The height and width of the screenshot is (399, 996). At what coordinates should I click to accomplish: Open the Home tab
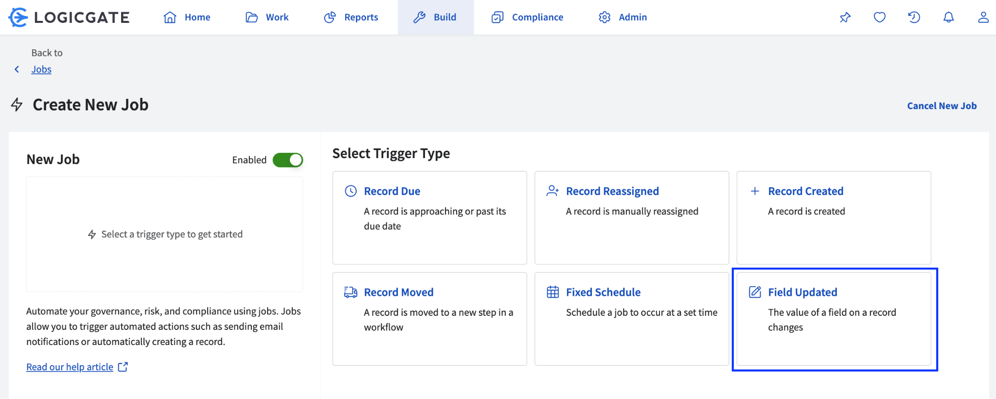[187, 18]
